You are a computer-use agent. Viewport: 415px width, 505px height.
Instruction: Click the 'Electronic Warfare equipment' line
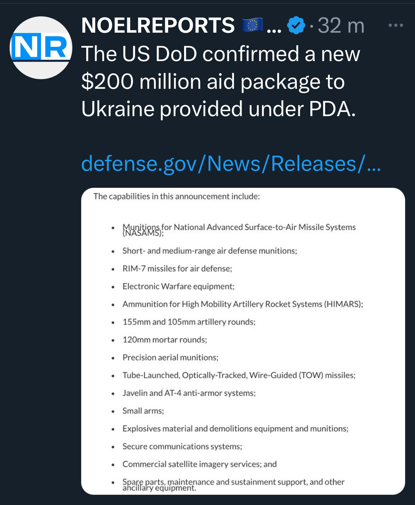tap(178, 286)
